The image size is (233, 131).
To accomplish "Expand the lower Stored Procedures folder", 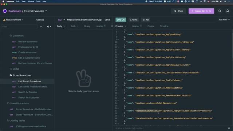I will [18, 103].
